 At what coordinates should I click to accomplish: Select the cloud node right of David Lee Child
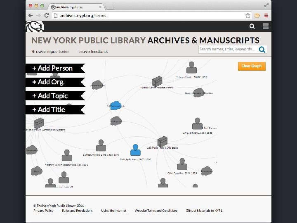tap(207, 171)
